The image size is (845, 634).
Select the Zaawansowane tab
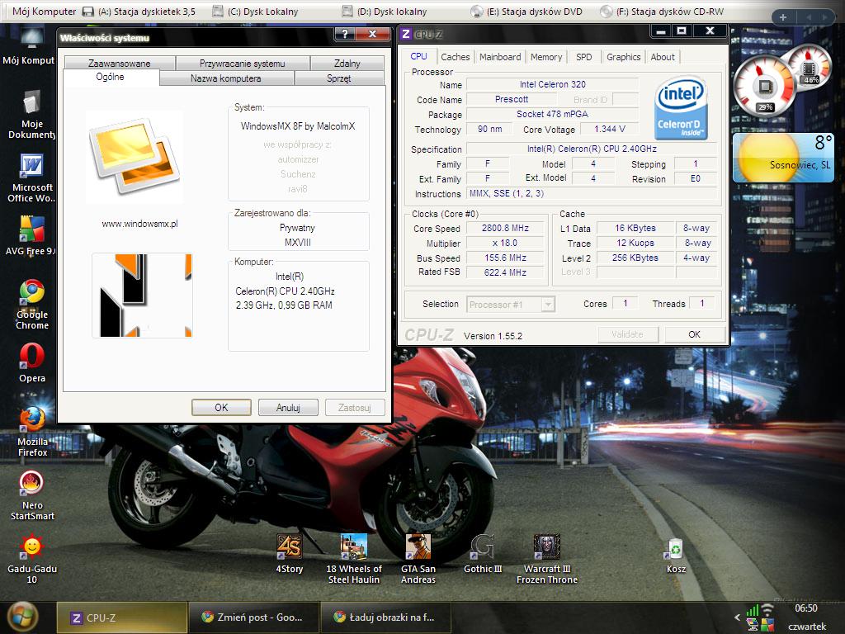click(119, 64)
